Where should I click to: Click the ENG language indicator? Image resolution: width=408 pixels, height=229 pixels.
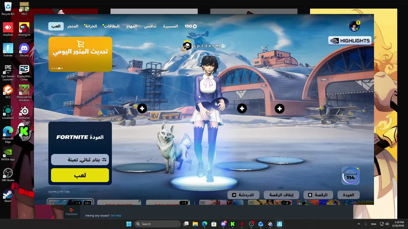(374, 224)
